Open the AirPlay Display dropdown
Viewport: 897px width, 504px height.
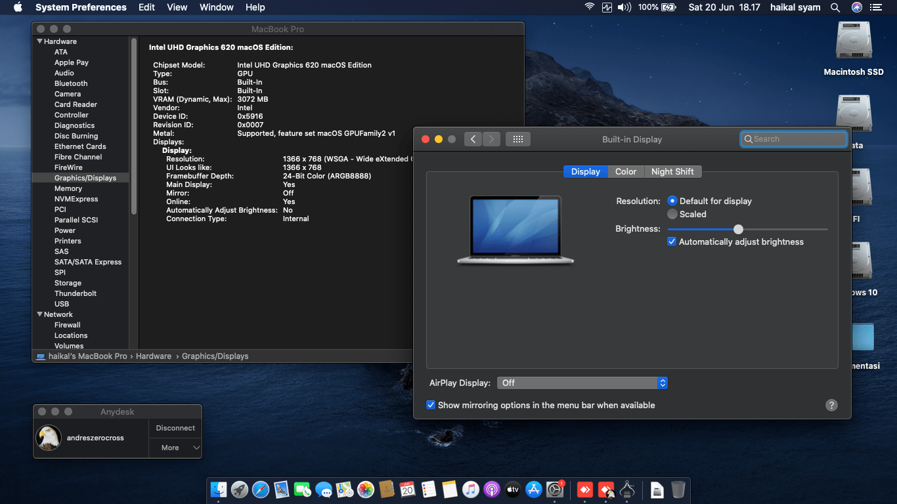[582, 383]
